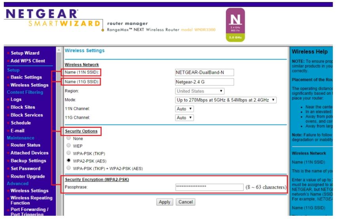Open Block Services page
337x219 pixels.
[x=27, y=115]
